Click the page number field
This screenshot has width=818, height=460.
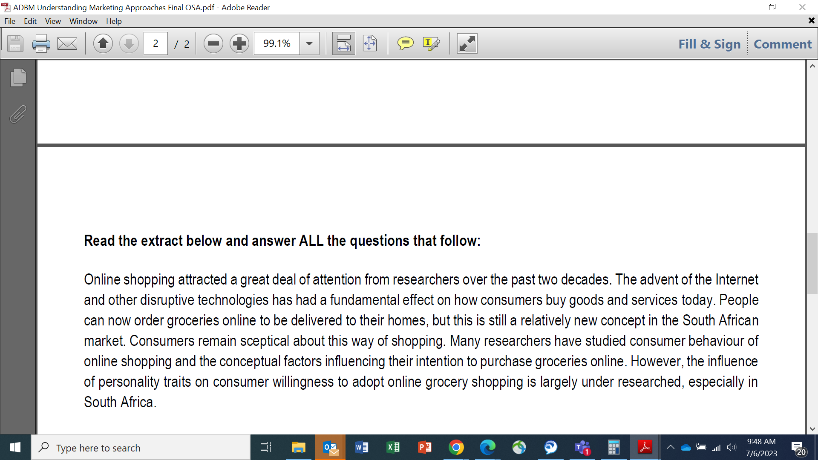(x=156, y=43)
